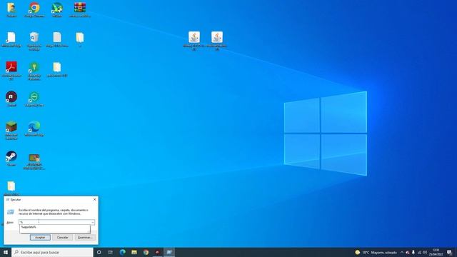The width and height of the screenshot is (457, 257).
Task: Click the taskbar search box
Action: [x=52, y=252]
